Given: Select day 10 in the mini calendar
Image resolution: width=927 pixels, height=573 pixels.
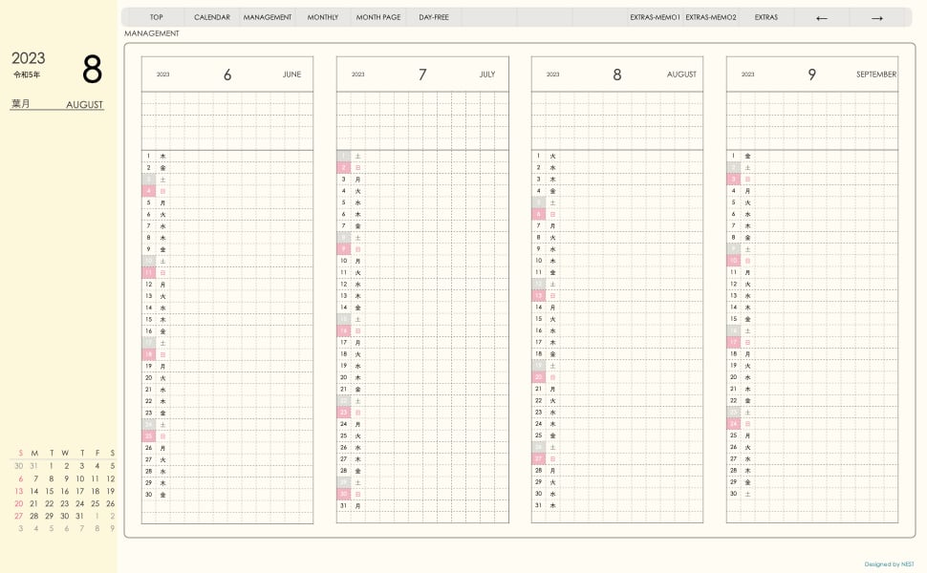Looking at the screenshot, I should pyautogui.click(x=80, y=478).
